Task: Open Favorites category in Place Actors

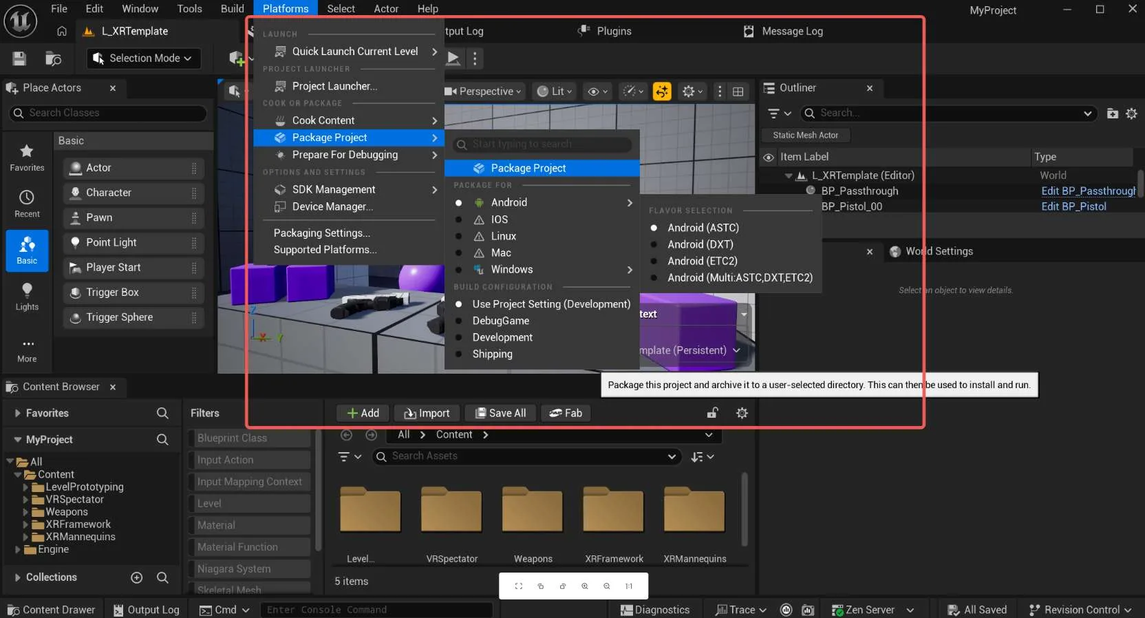Action: tap(27, 158)
